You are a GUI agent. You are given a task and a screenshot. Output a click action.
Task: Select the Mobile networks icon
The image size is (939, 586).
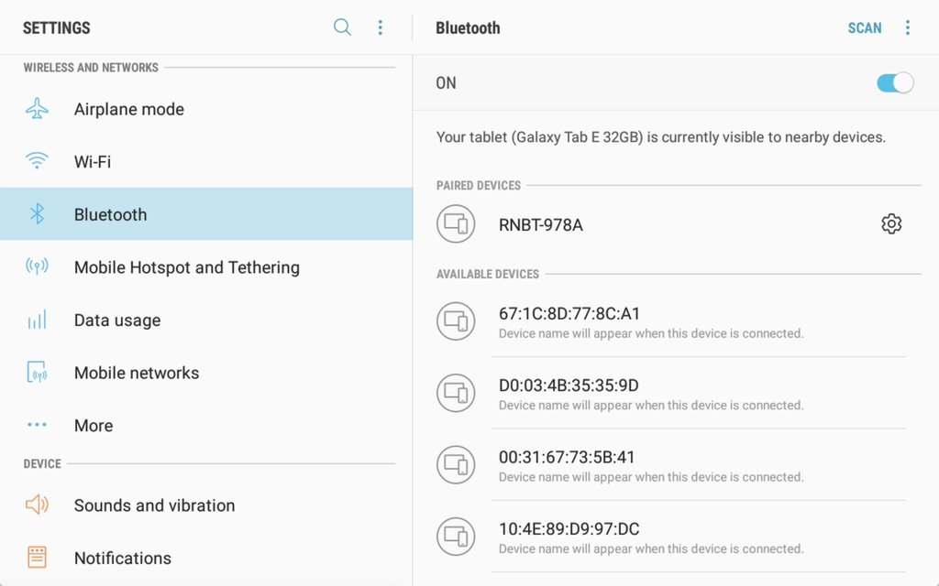(37, 373)
